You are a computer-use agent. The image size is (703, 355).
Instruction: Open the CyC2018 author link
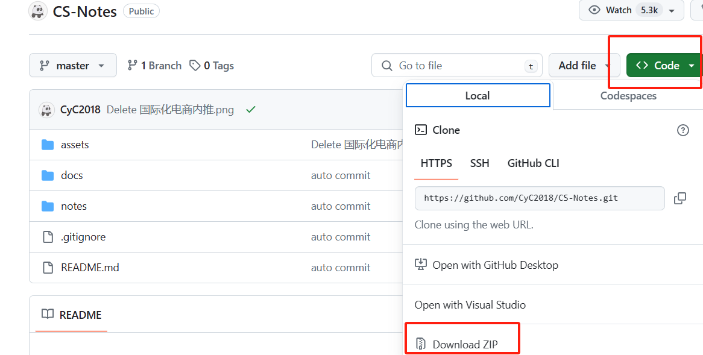[x=80, y=110]
